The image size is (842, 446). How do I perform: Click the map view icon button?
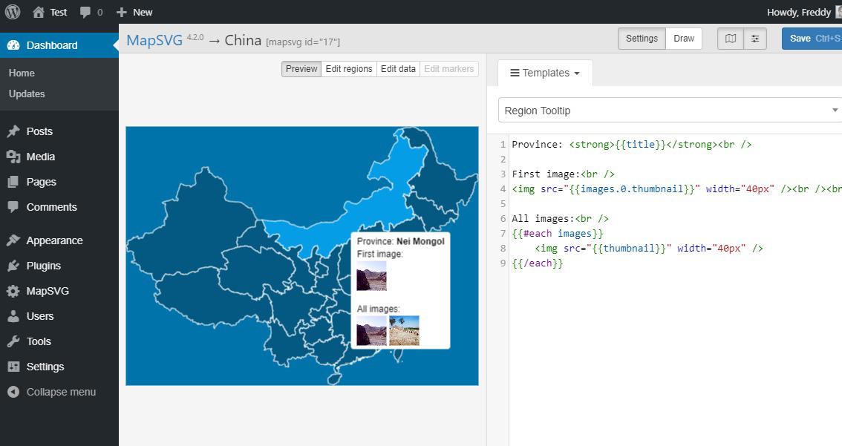point(731,39)
